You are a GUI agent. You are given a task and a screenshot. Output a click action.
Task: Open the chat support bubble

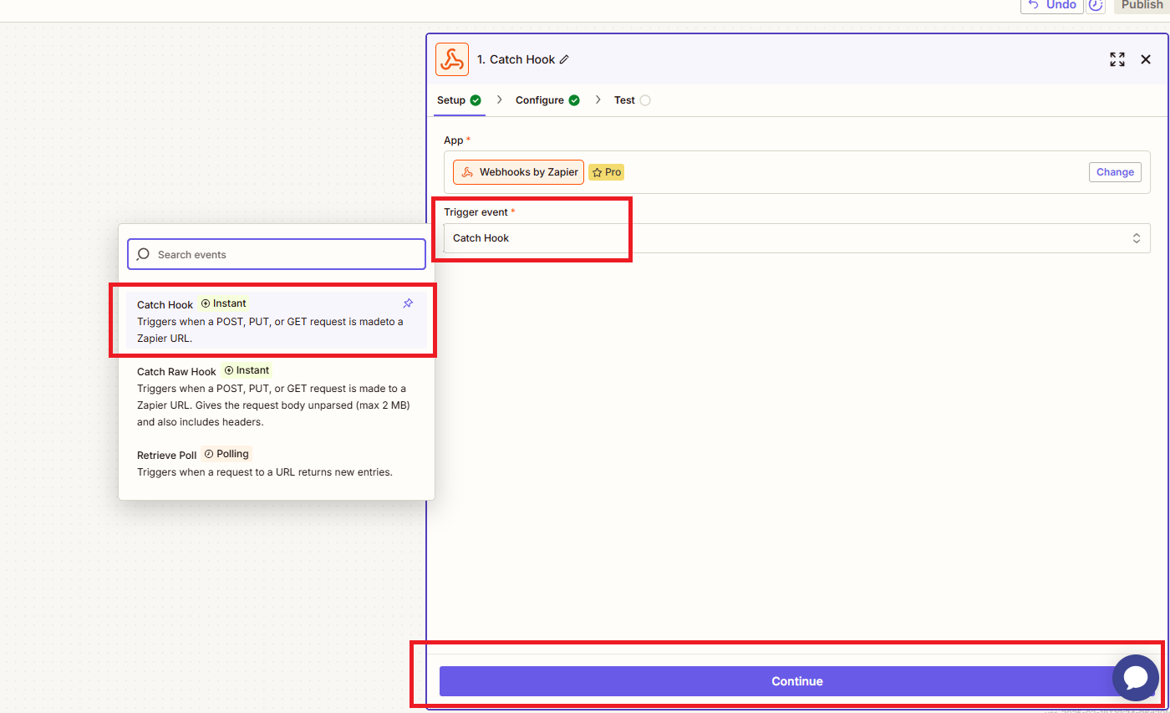click(1136, 677)
